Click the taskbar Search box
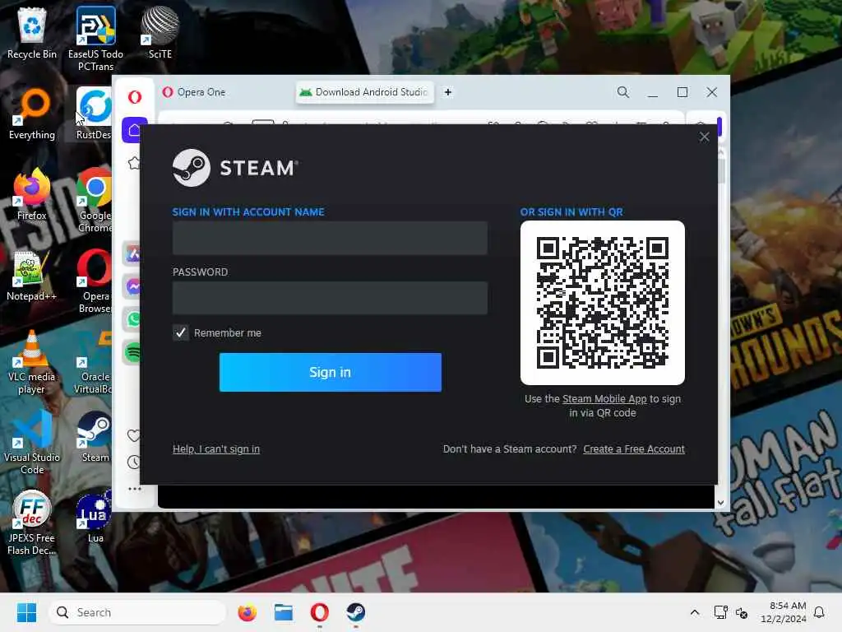This screenshot has width=842, height=632. [137, 612]
